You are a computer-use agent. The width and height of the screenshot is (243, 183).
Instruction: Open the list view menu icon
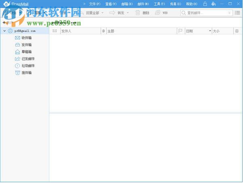[x=237, y=12]
